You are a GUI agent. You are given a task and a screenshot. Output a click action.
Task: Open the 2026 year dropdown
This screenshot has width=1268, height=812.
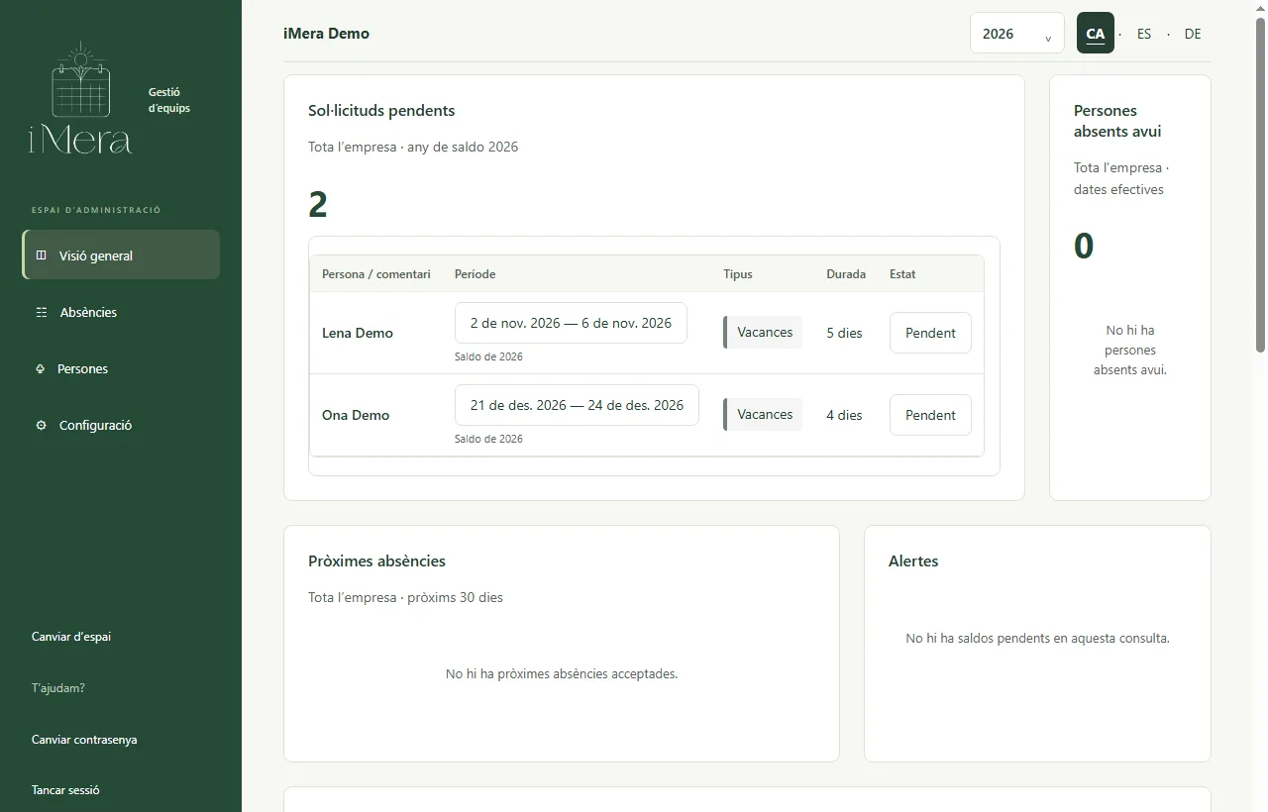(x=1016, y=34)
